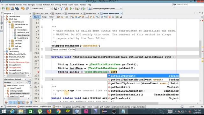Click the globe browser icon in toolbar
This screenshot has width=204, height=115.
pyautogui.click(x=55, y=9)
